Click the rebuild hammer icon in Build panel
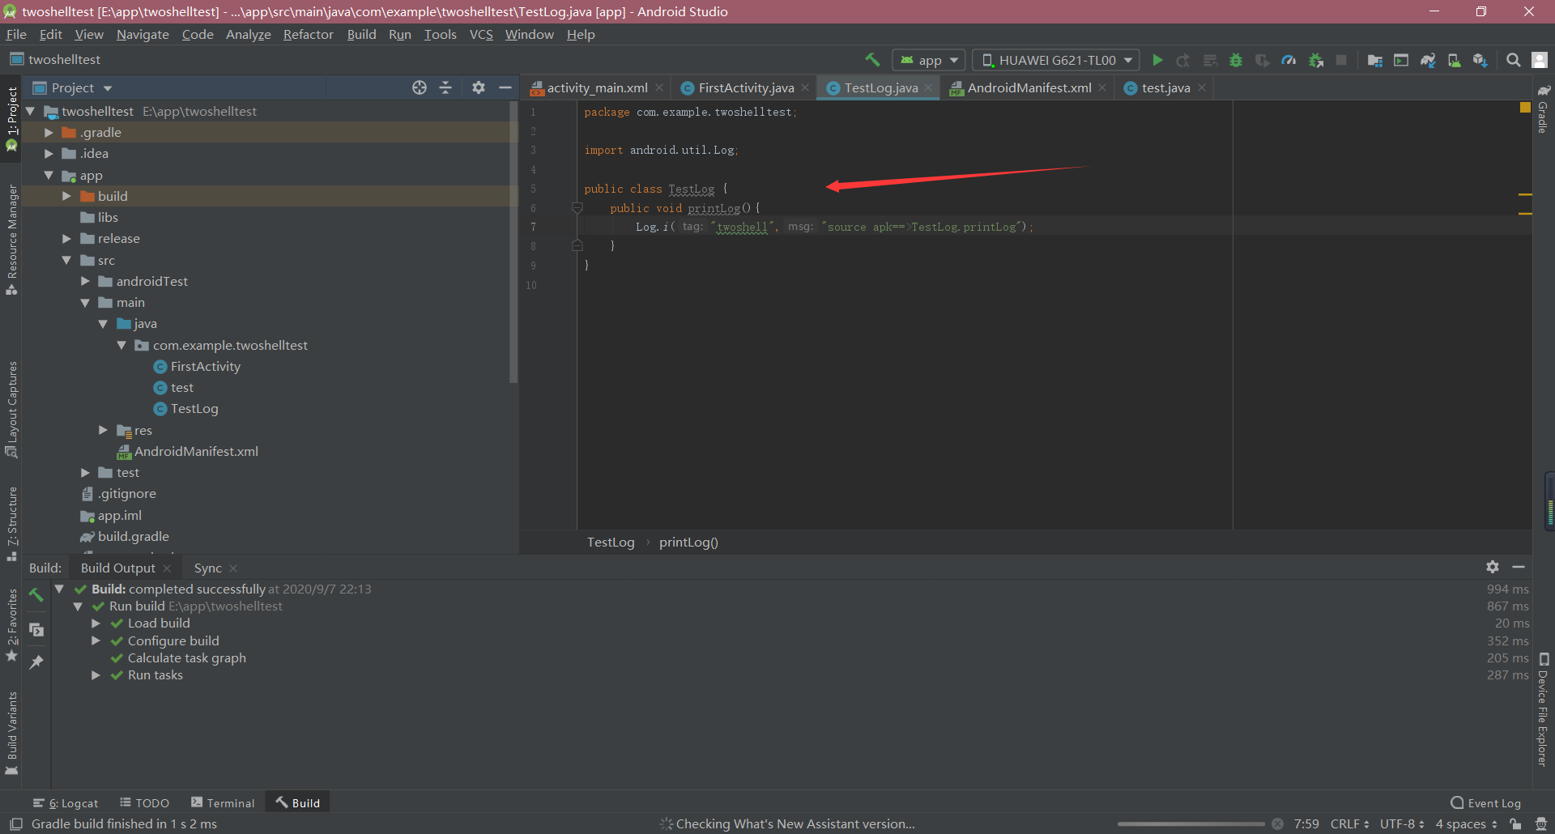The image size is (1555, 834). (x=36, y=595)
